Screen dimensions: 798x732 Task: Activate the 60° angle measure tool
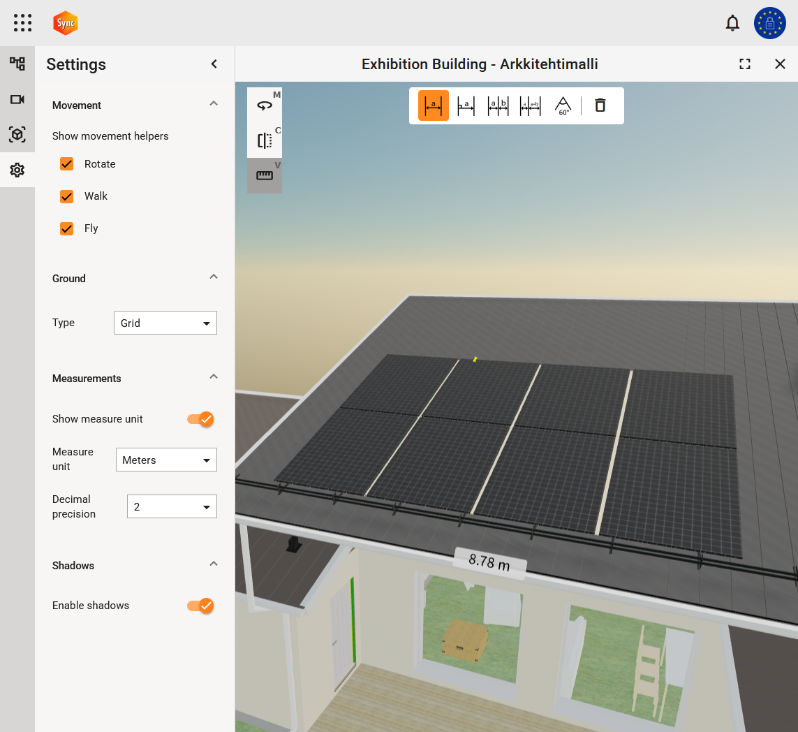pos(563,105)
